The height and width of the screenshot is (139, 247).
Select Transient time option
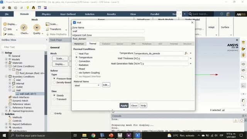[54, 99]
